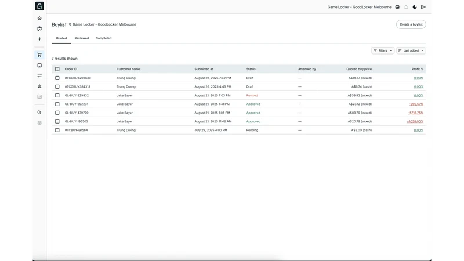Open the greyed reports chart sidebar icon

coord(39,96)
